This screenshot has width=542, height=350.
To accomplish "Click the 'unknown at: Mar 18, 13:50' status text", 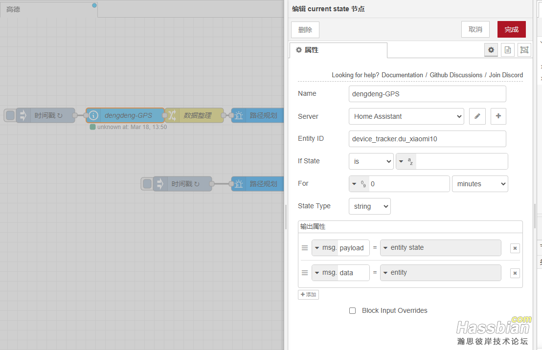I will pos(132,127).
